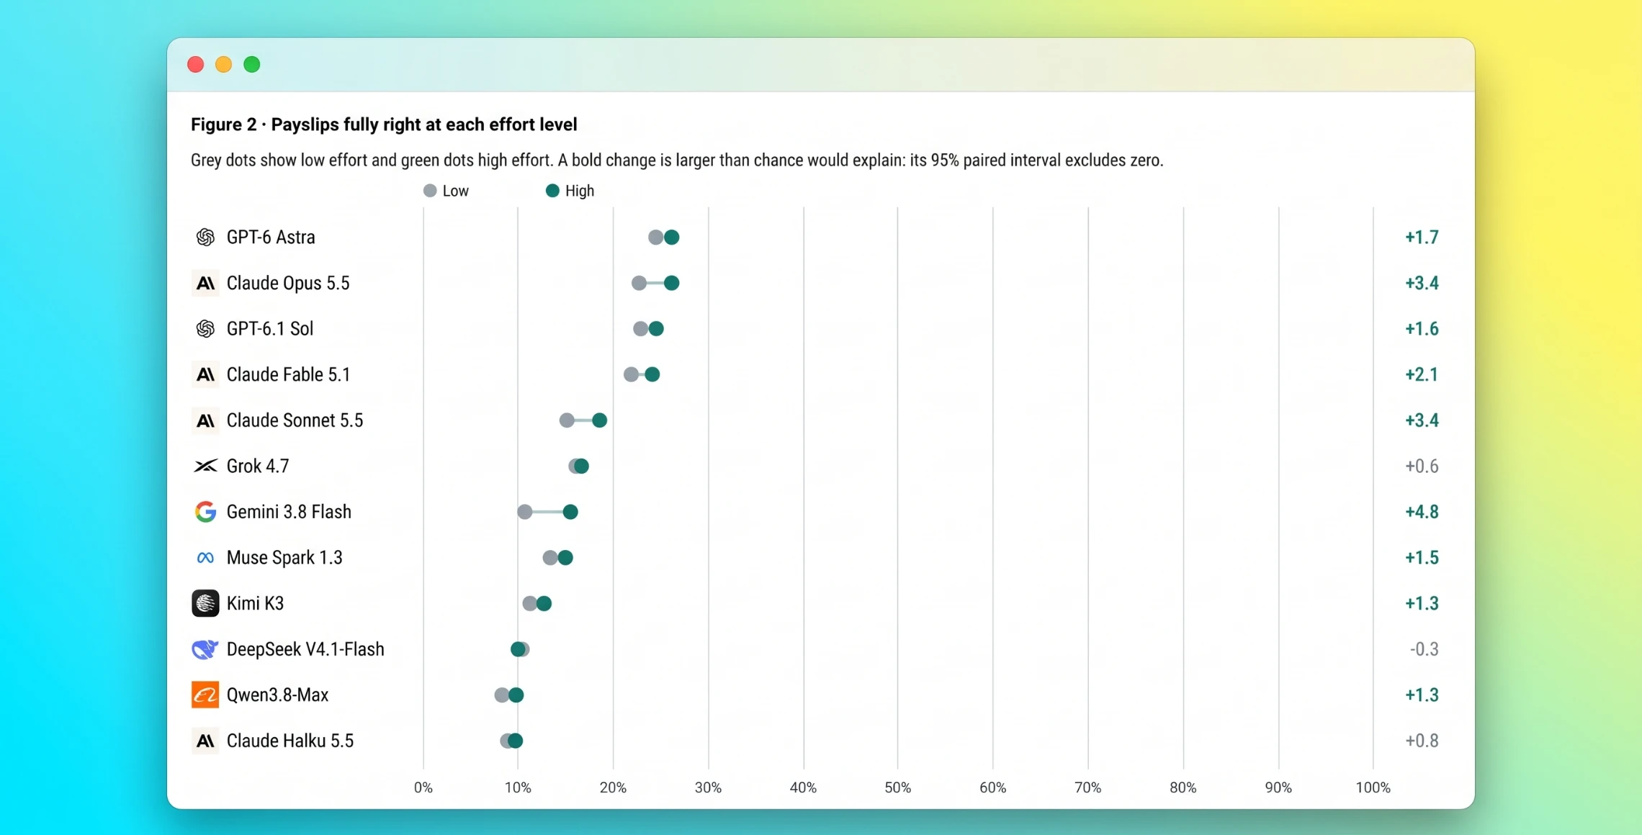Click the yellow minimize window button
This screenshot has width=1642, height=835.
click(x=224, y=65)
